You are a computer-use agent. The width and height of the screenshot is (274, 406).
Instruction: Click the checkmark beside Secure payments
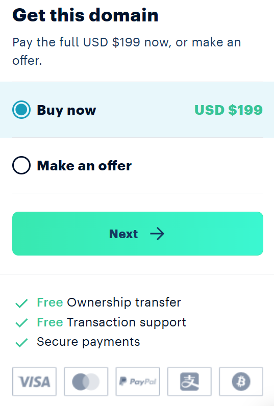click(21, 342)
